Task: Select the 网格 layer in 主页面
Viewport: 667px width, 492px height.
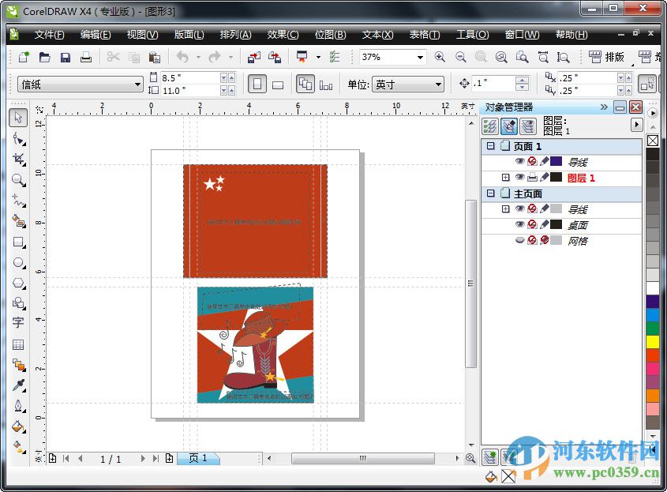Action: click(578, 239)
